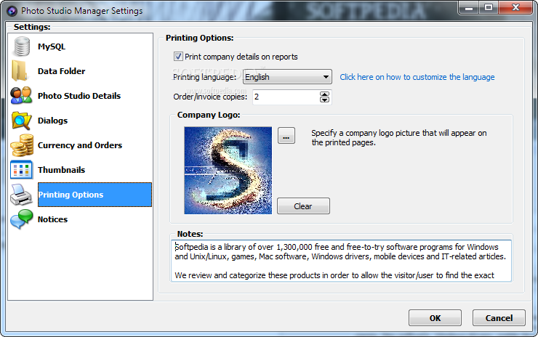Screen dimensions: 538x337
Task: Go to Dialogs settings section
Action: (x=52, y=121)
